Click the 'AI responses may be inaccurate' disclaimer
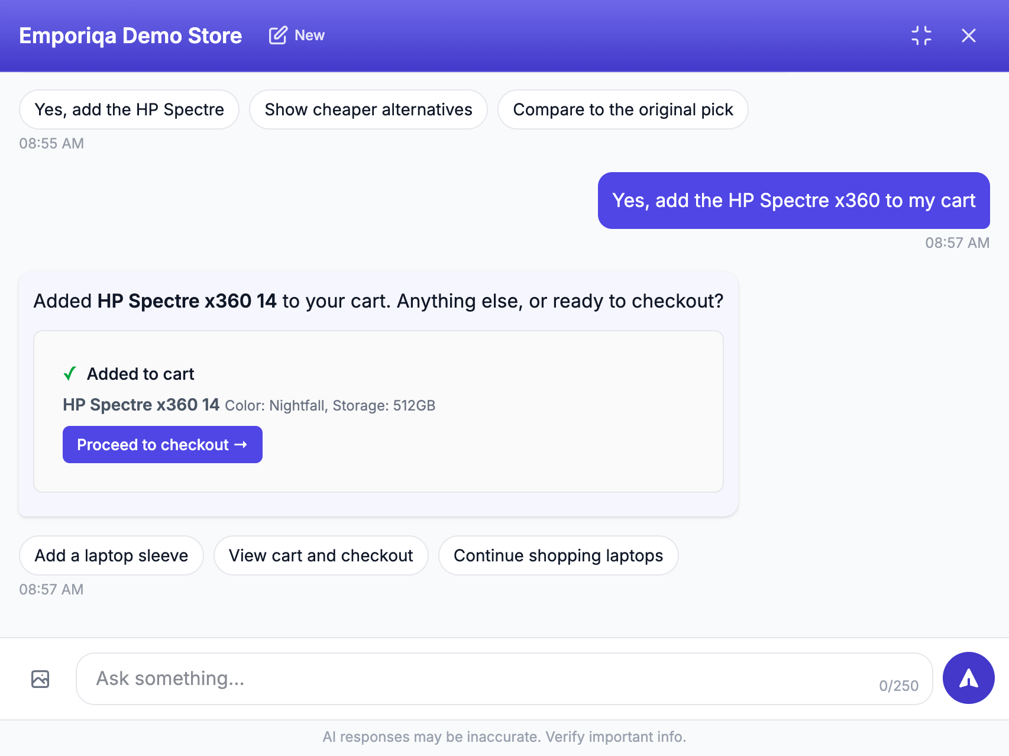 coord(504,736)
